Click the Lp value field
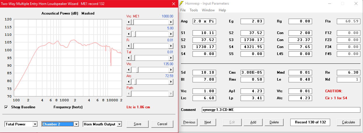The image size is (363, 133). [252, 98]
